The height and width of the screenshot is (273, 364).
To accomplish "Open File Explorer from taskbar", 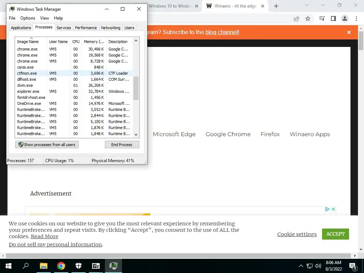I will point(43,266).
